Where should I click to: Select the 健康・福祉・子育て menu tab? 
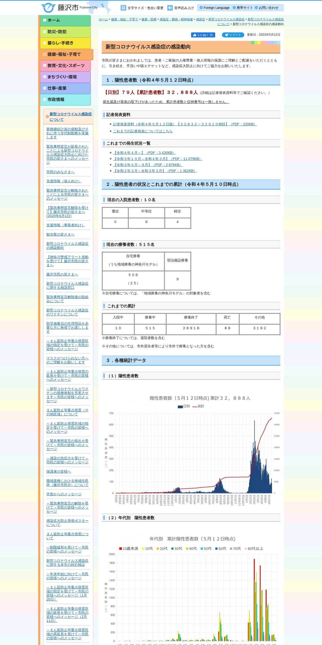coord(66,54)
